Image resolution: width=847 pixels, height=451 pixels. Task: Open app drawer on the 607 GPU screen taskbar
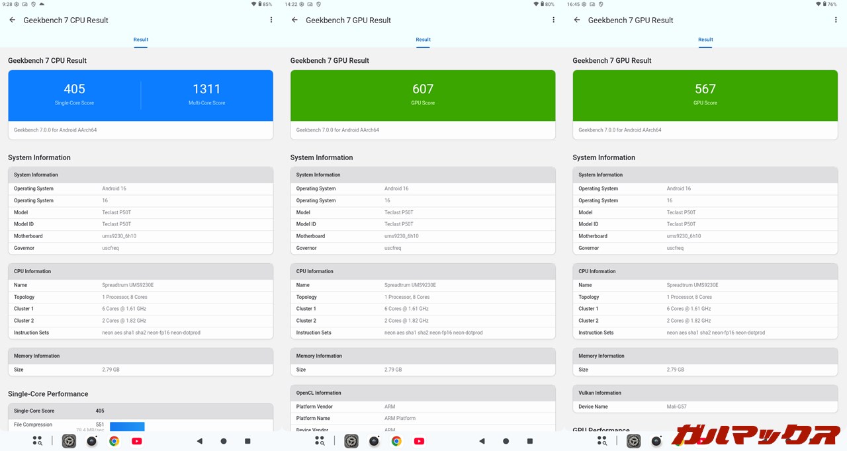click(x=320, y=441)
